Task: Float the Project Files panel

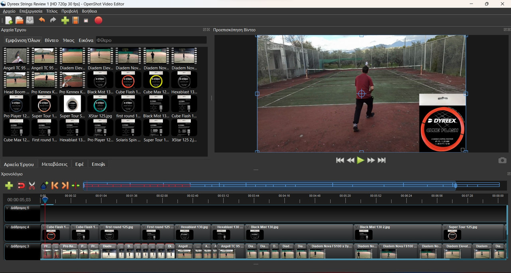Action: 204,30
